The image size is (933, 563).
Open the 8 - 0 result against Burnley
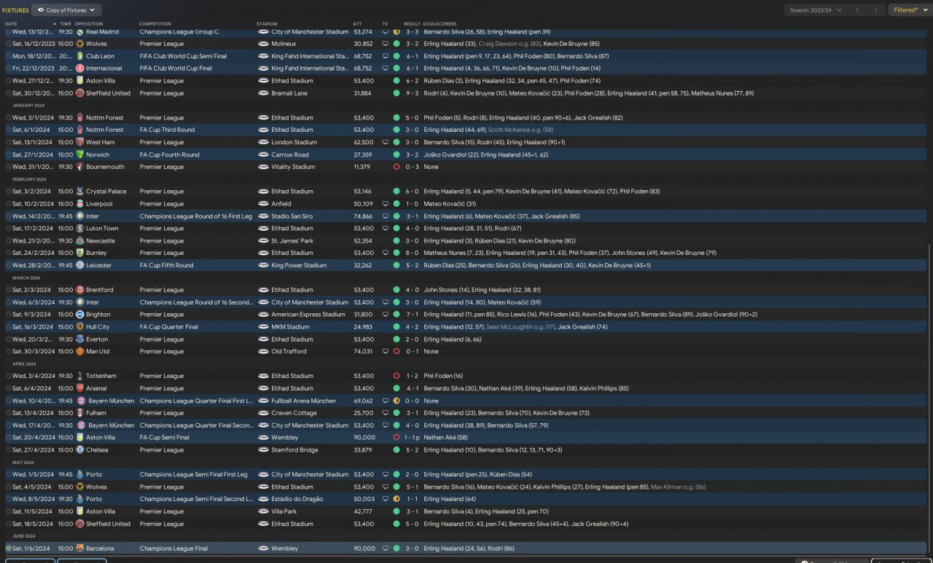(412, 253)
